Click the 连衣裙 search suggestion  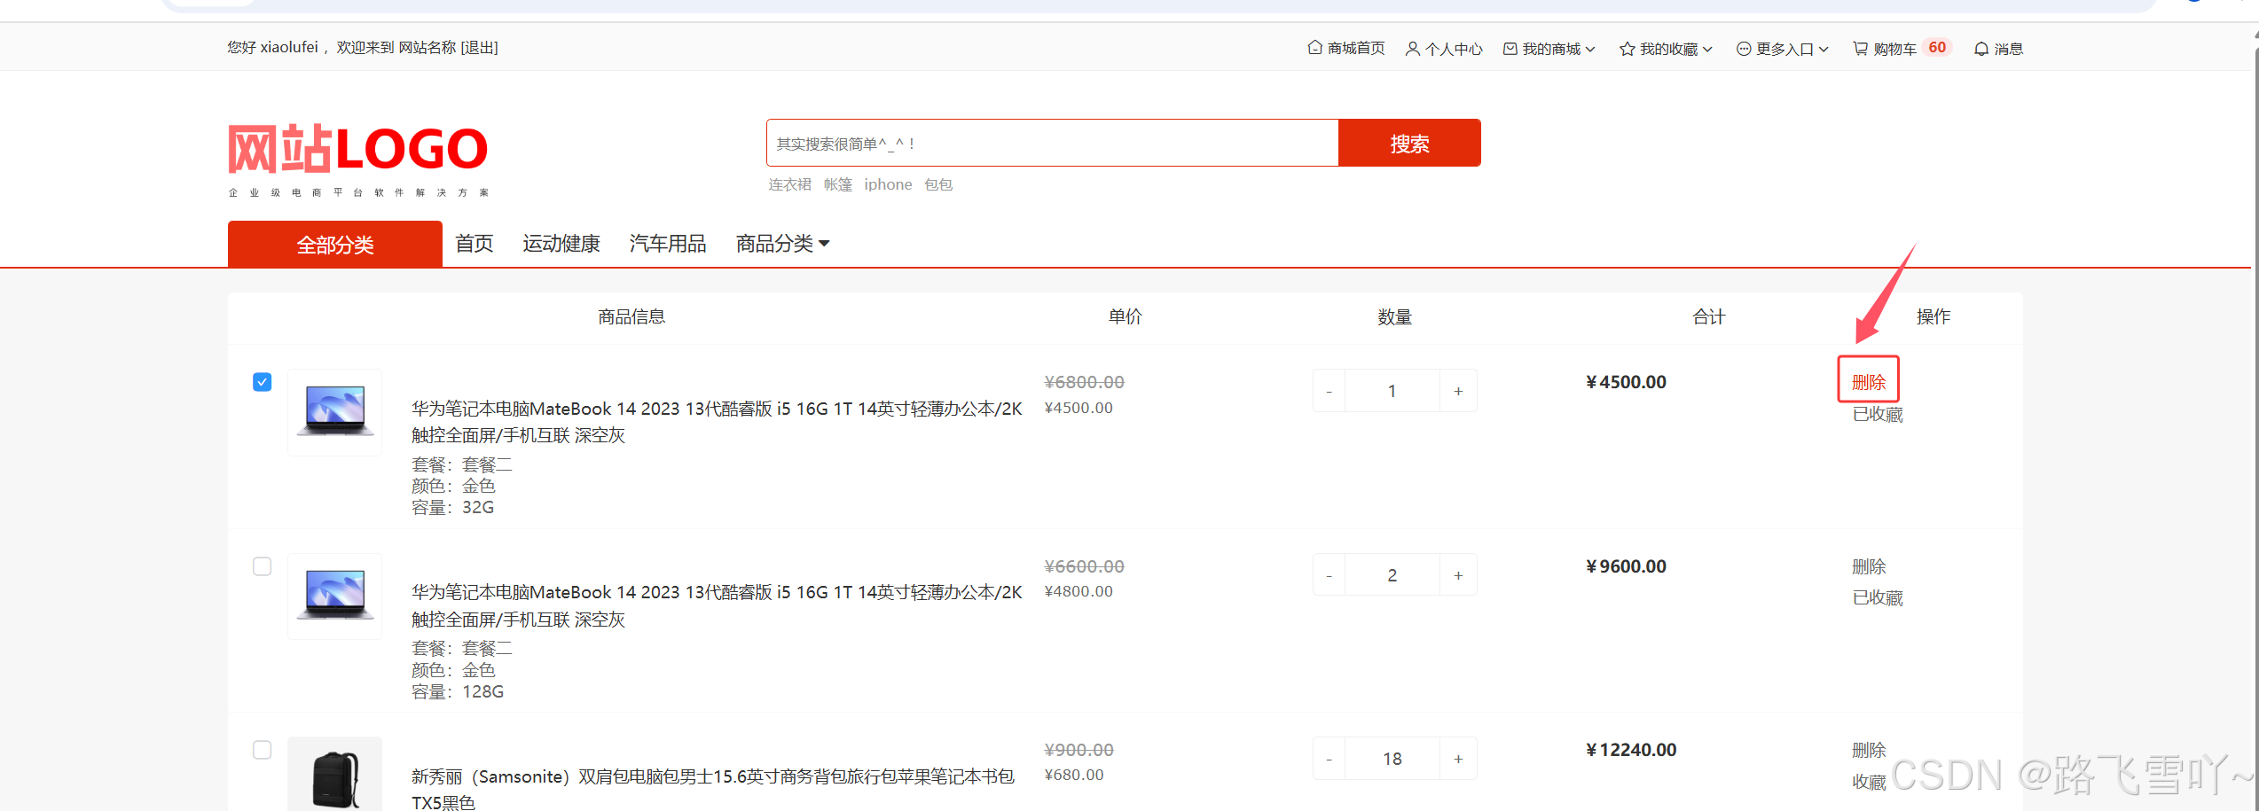point(789,184)
